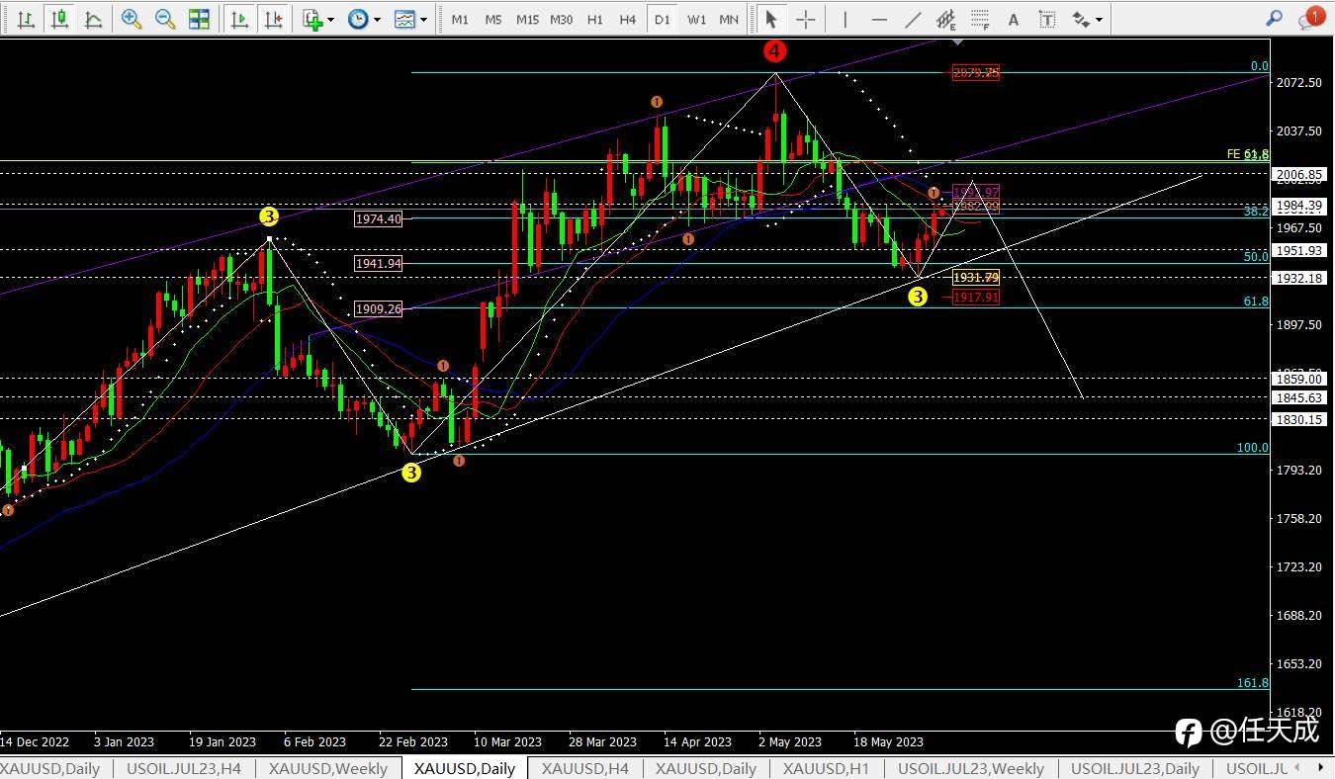Screen dimensions: 1335x779
Task: Expand the templates dropdown arrow
Action: tap(423, 19)
